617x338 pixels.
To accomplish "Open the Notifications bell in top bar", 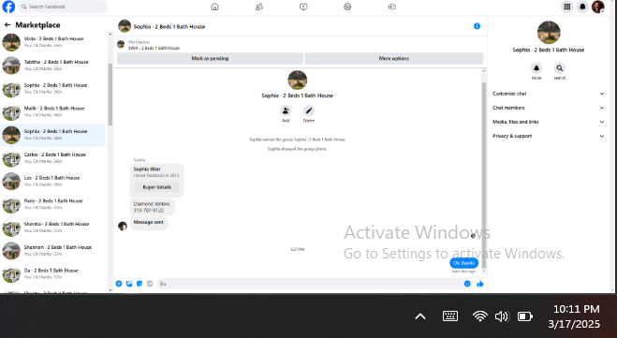I will pyautogui.click(x=582, y=7).
